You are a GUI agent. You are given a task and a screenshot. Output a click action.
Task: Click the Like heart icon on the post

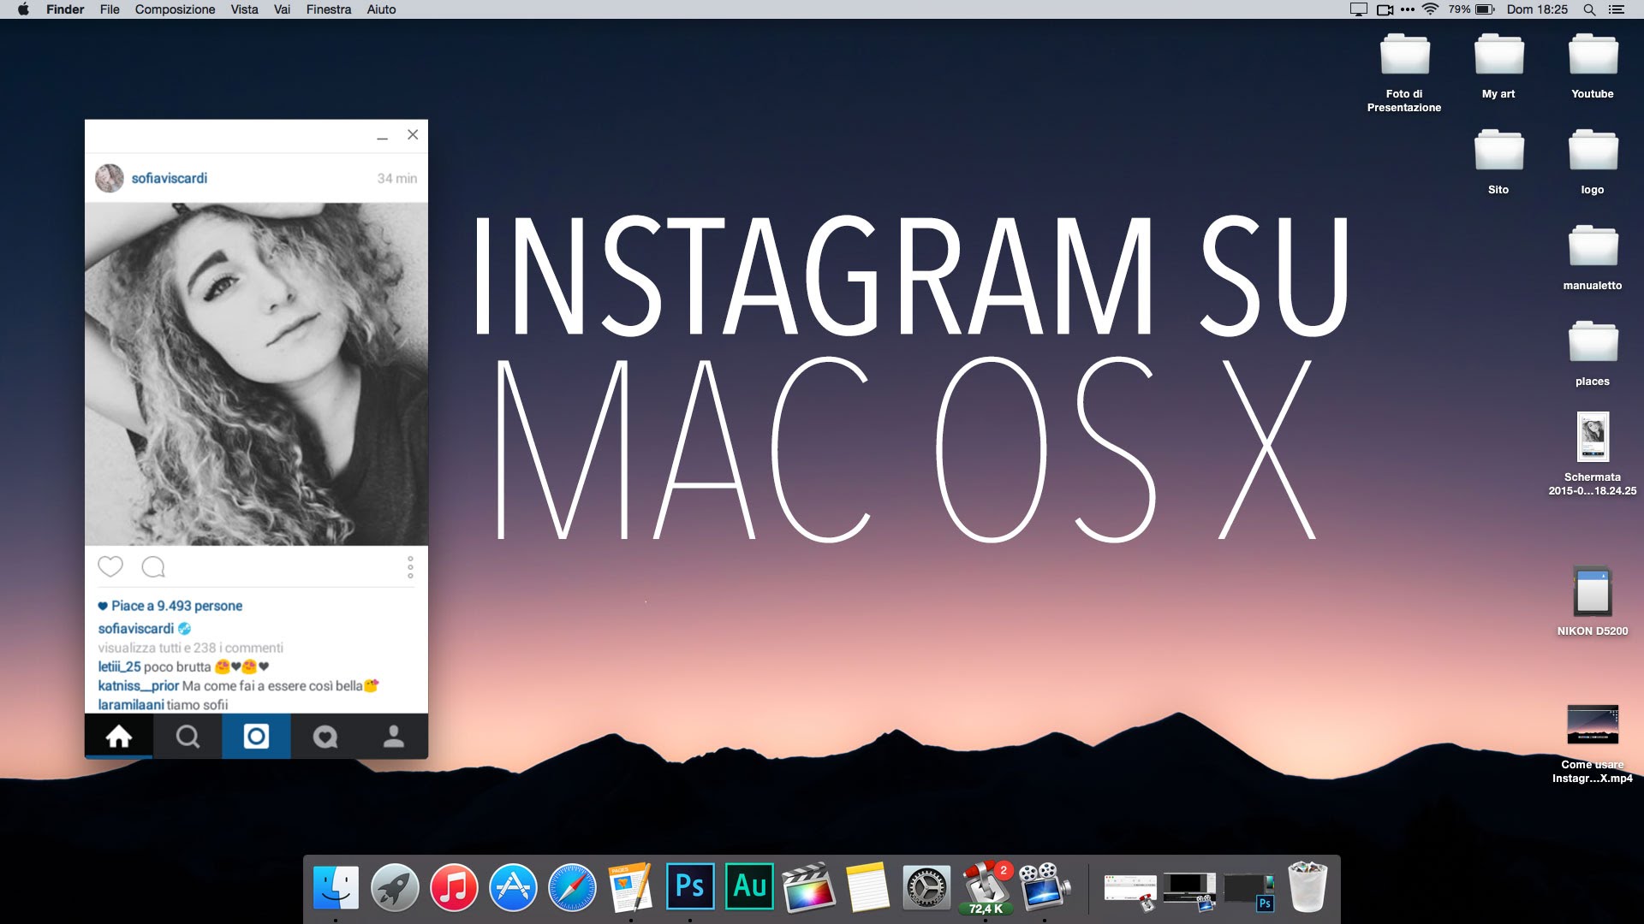click(x=110, y=566)
